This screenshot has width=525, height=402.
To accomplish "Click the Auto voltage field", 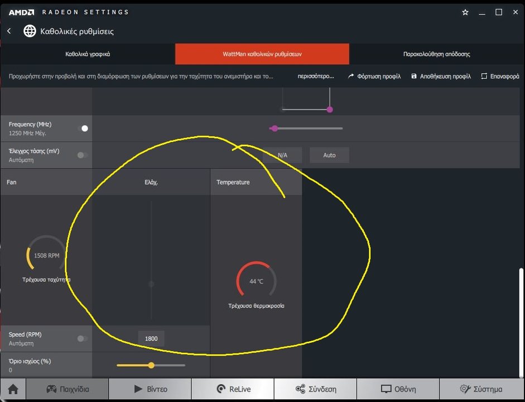I will [x=330, y=155].
